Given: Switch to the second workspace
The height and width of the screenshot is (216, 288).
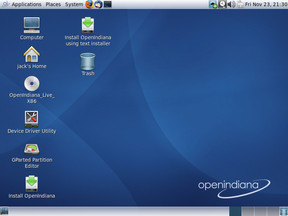Looking at the screenshot, I should coord(248,211).
